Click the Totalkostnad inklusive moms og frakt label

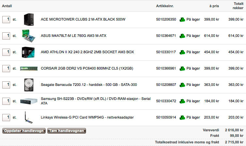click(x=187, y=142)
